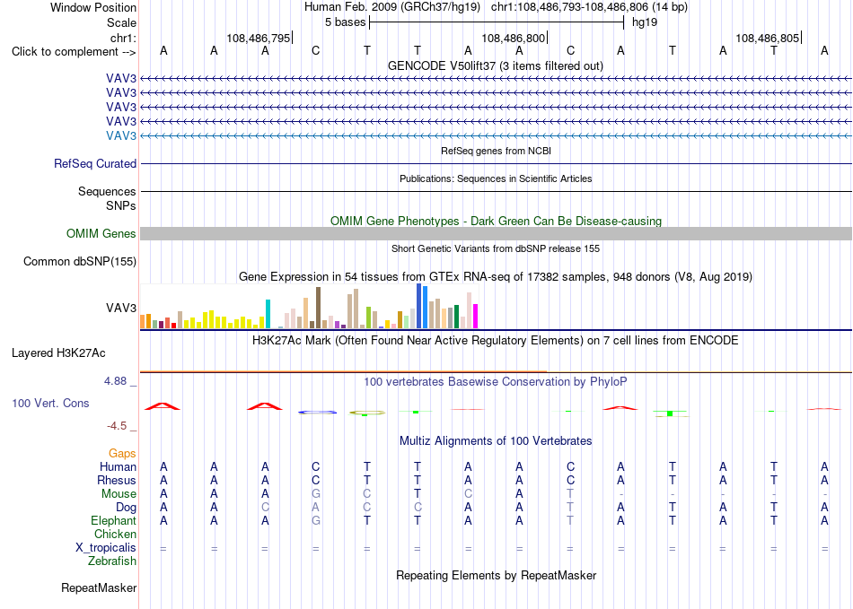Click the OMIM Gene Phenotypes green title

497,222
